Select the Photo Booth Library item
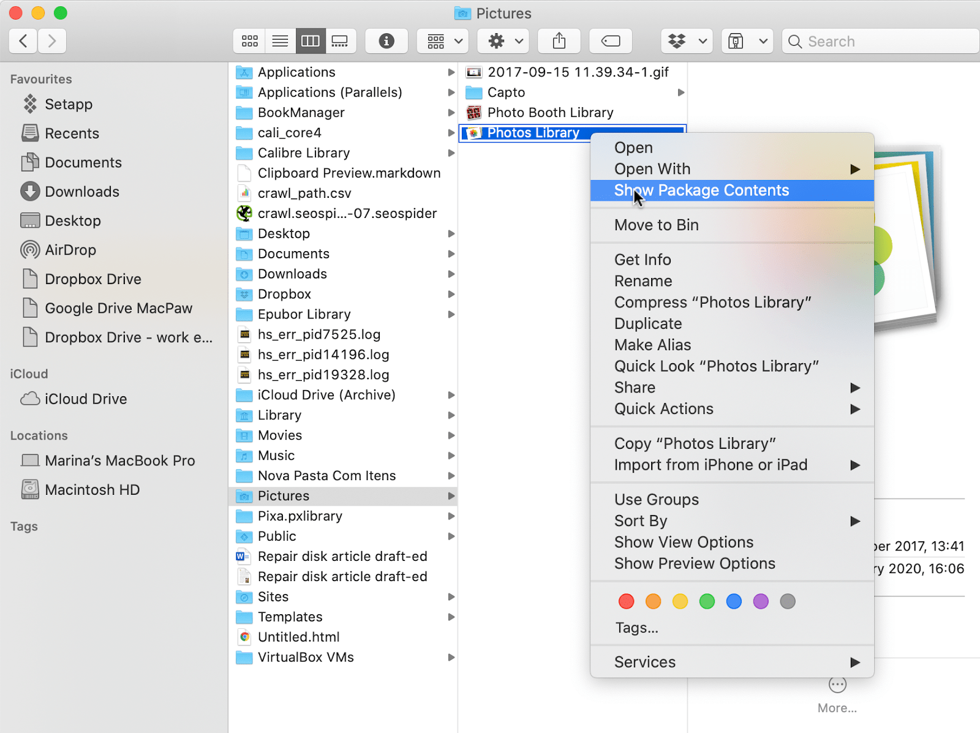The height and width of the screenshot is (733, 980). (x=549, y=112)
